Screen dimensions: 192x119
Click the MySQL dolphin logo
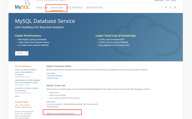tap(23, 5)
